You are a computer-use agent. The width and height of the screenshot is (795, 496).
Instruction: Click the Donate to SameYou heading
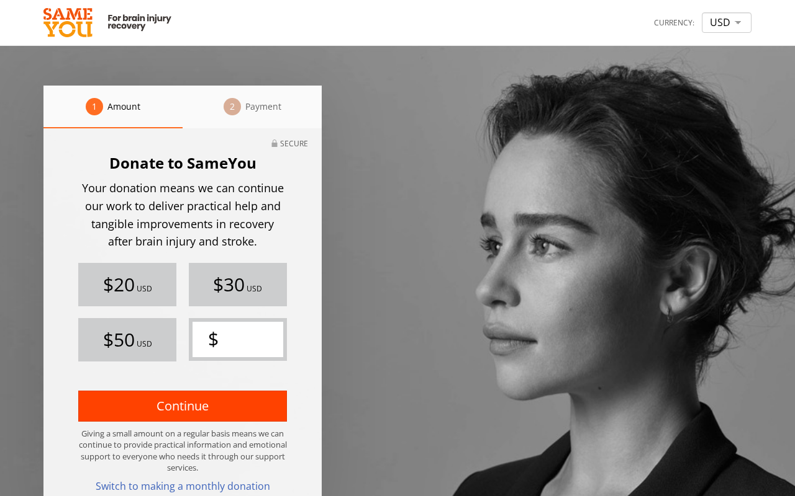click(x=183, y=163)
